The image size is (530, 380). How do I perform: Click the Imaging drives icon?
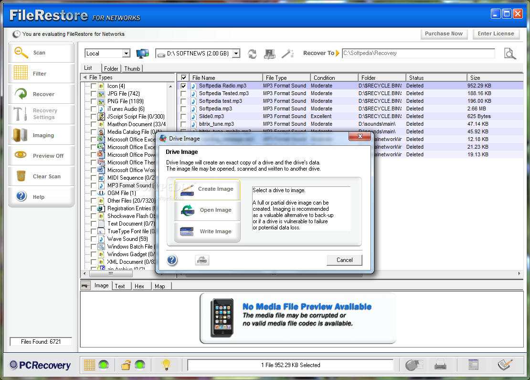[x=20, y=135]
